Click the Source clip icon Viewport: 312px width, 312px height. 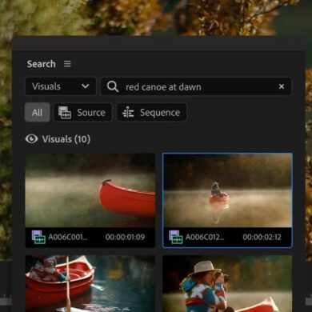point(65,113)
